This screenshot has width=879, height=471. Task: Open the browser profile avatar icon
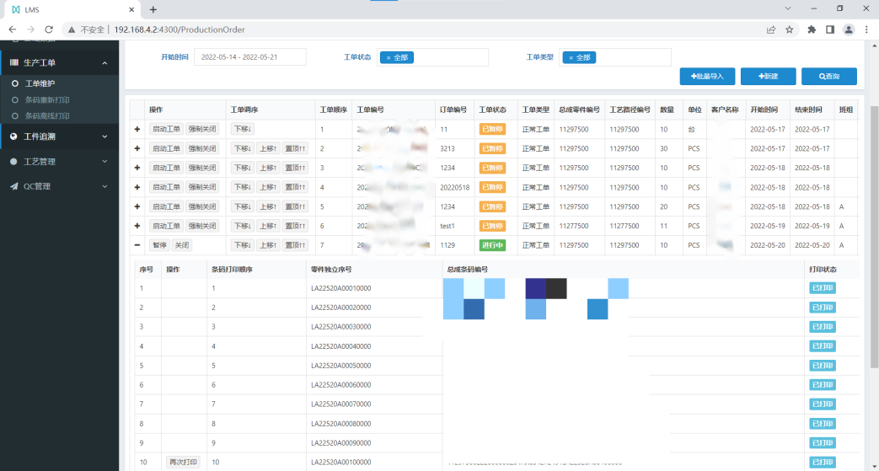click(x=849, y=29)
